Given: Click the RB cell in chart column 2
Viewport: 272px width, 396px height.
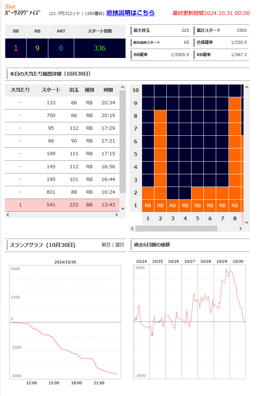Looking at the screenshot, I should click(x=160, y=206).
